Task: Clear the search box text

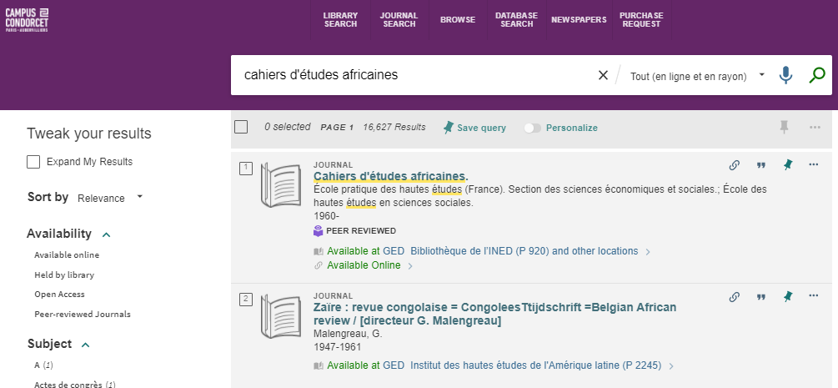Action: 603,75
